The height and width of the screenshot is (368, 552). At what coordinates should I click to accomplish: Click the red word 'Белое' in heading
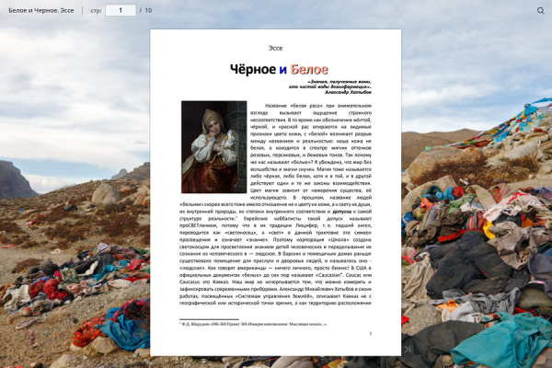(309, 69)
